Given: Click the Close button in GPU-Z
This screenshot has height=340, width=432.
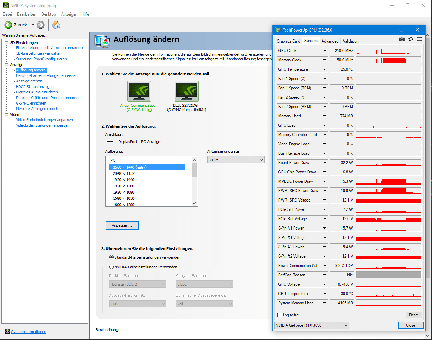Looking at the screenshot, I should pos(411,325).
